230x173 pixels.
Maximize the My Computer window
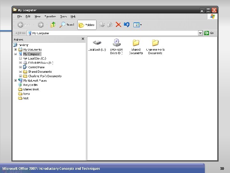[208, 10]
